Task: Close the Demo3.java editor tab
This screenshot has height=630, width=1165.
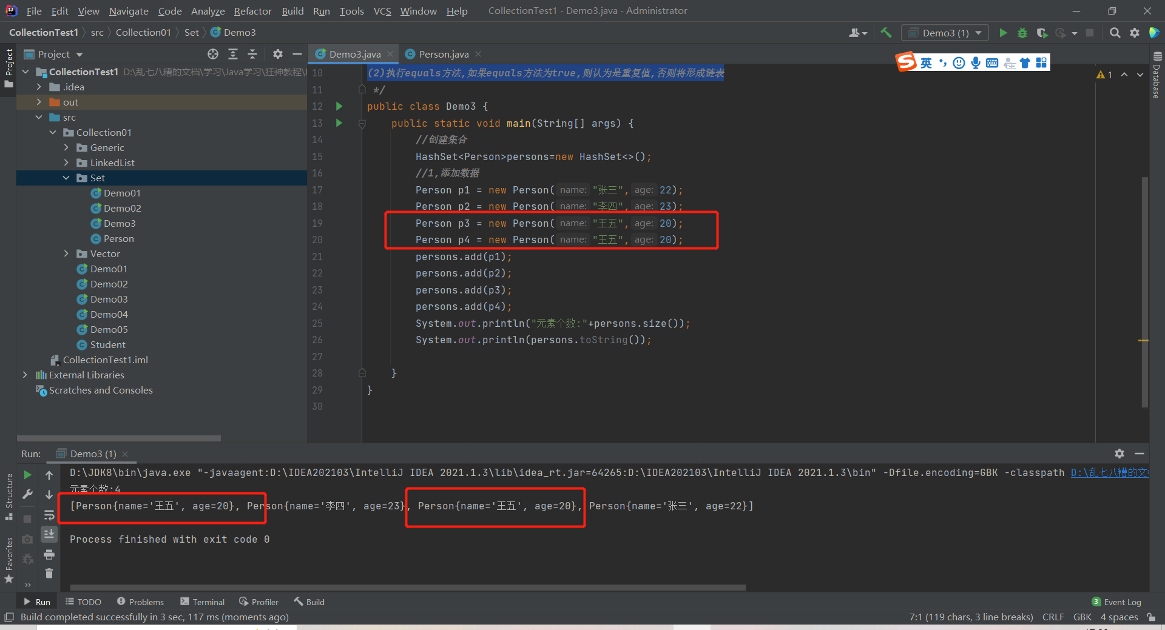Action: pyautogui.click(x=390, y=54)
